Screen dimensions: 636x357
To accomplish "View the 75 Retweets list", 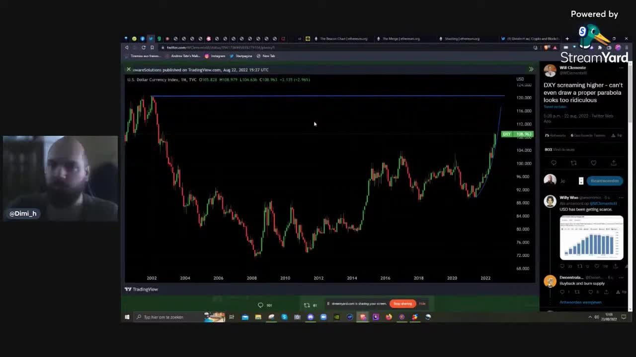I will [x=555, y=135].
